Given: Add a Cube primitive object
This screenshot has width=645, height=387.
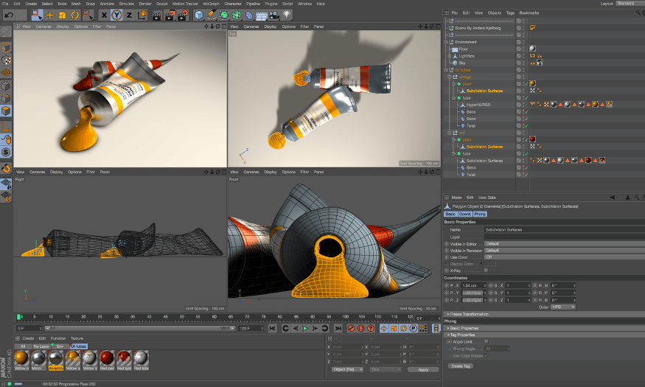Looking at the screenshot, I should 199,15.
